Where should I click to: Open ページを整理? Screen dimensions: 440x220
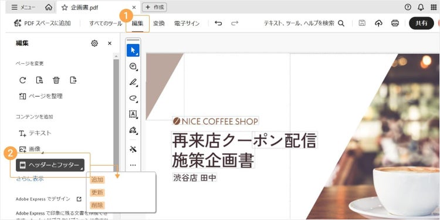tap(40, 96)
